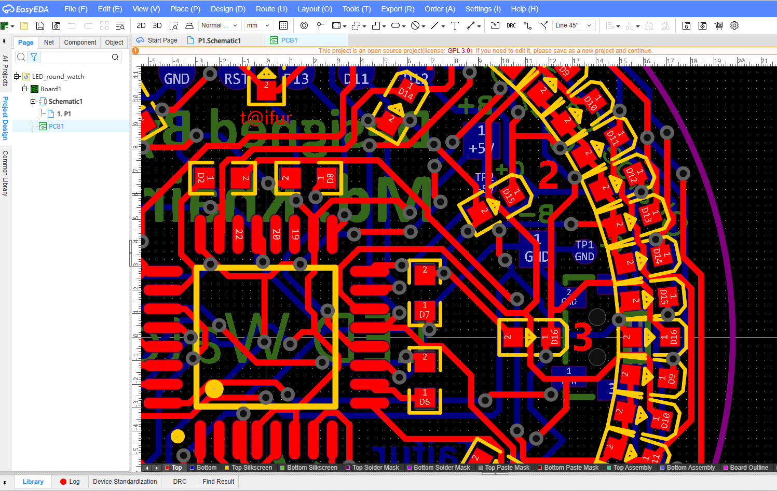Open the Route (U) menu
The image size is (777, 491).
(271, 9)
